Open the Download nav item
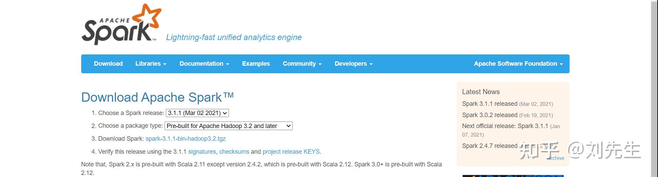Viewport: 658px width, 177px height. point(108,64)
